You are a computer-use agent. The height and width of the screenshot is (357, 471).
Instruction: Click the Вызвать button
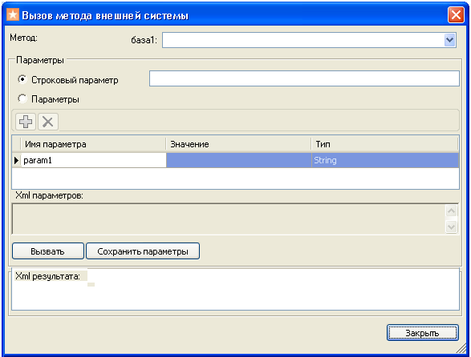[48, 251]
